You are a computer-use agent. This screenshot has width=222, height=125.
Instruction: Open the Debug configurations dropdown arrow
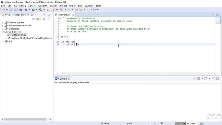29,10
